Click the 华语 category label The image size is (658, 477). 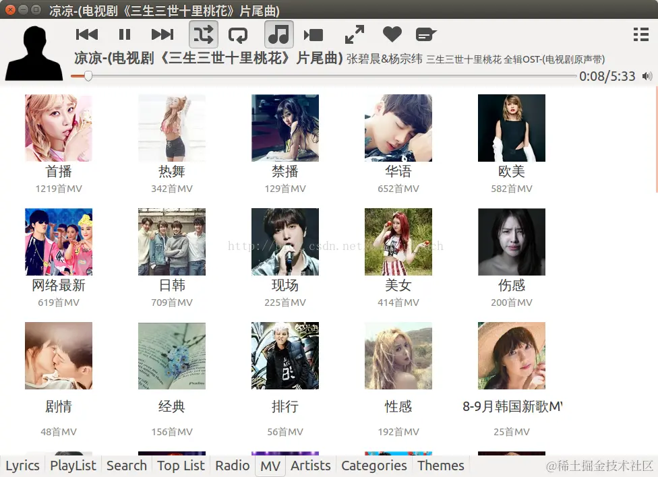click(398, 172)
